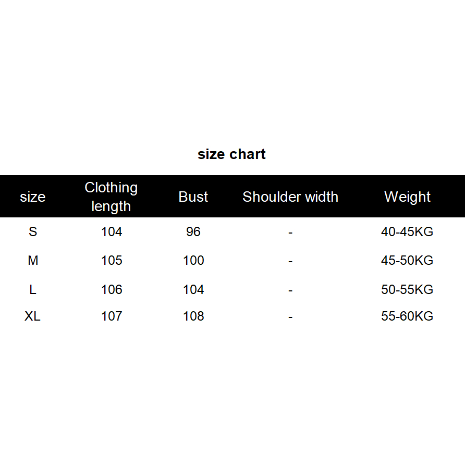Viewport: 465px width, 465px height.
Task: Click bust value 108
Action: [x=193, y=316]
